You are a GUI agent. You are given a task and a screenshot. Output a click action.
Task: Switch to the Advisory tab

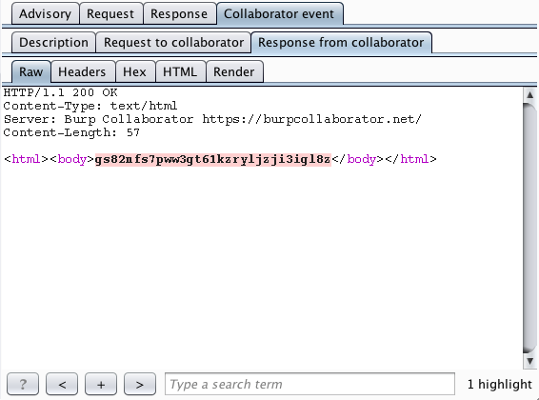point(45,13)
